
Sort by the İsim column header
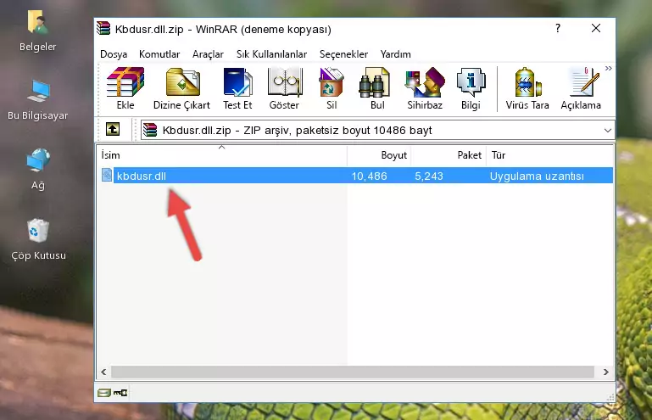(222, 154)
